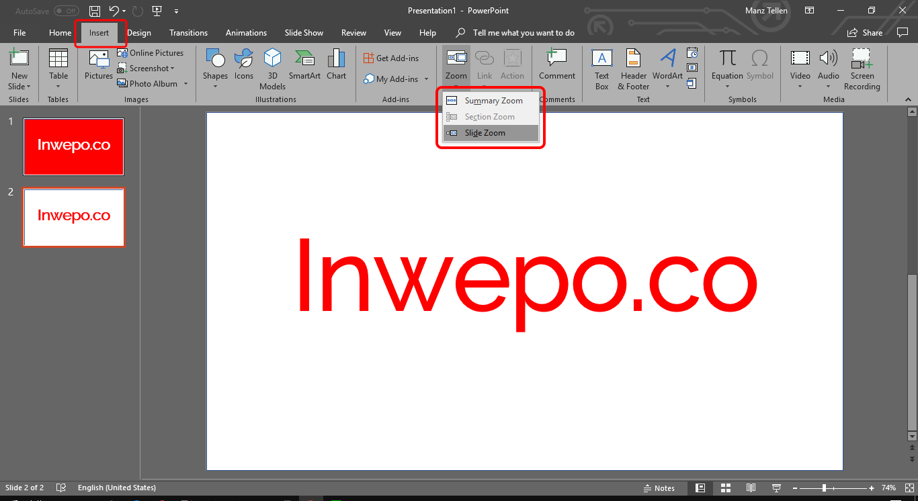The height and width of the screenshot is (501, 918).
Task: Insert a SmartArt graphic
Action: (304, 64)
